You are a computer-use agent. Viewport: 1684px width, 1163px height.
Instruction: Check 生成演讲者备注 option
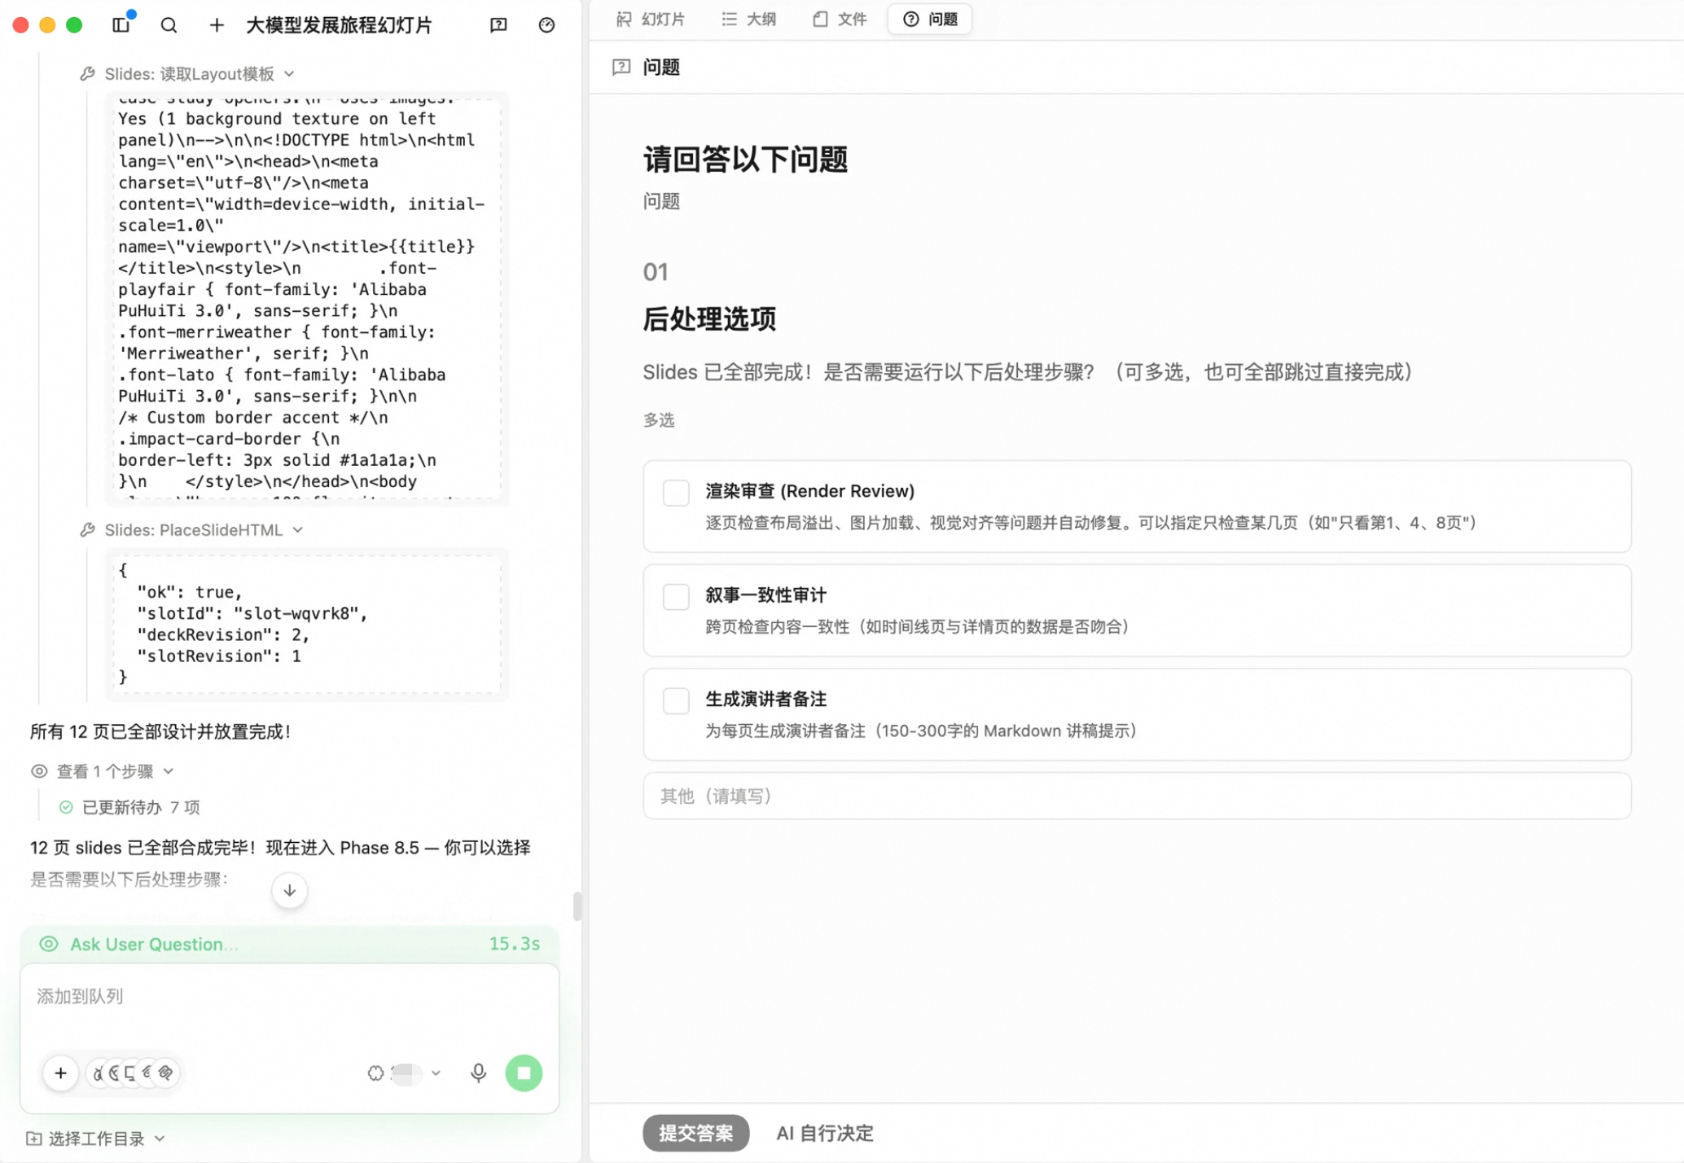(x=676, y=700)
